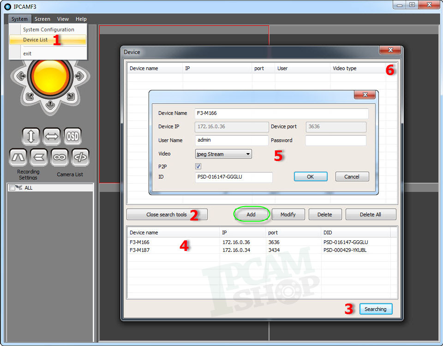Viewport: 443px width, 346px height.
Task: Select System Configuration menu entry
Action: 48,30
